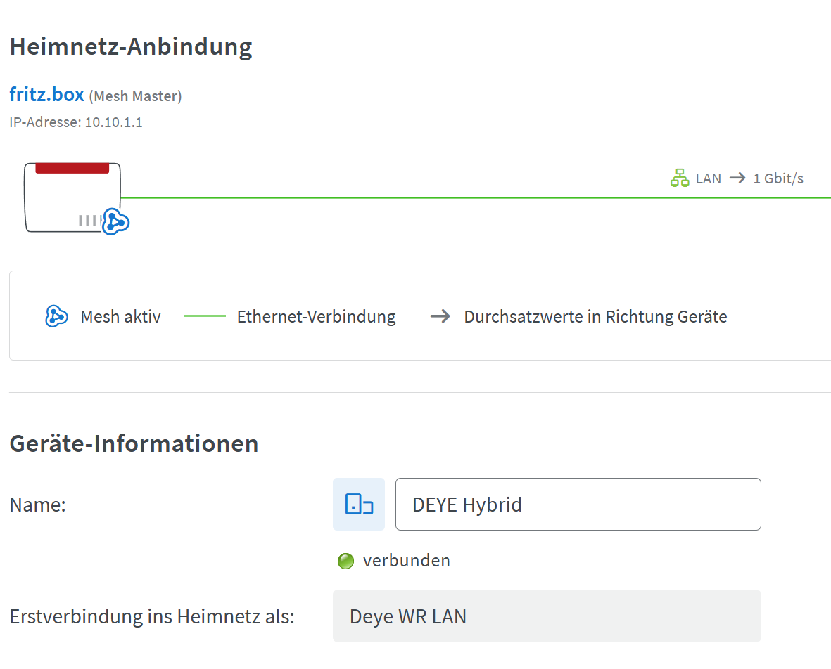831x669 pixels.
Task: Click the arrow beside 1 Gbit/s
Action: [737, 178]
